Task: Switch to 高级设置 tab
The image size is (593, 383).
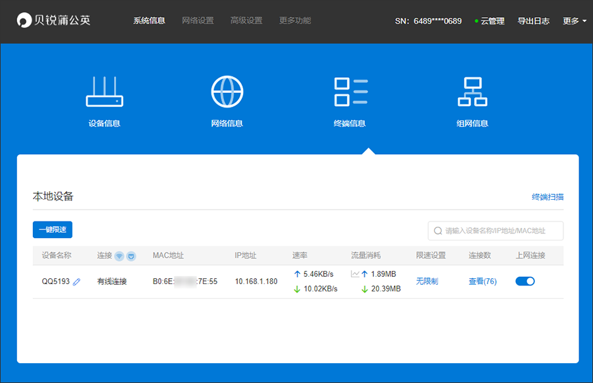Action: click(246, 20)
